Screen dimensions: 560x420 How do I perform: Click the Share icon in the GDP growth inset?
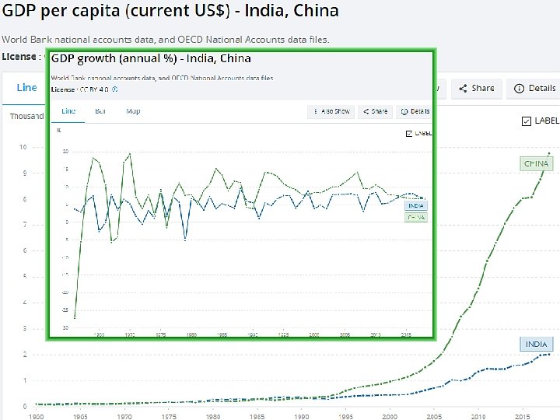[365, 111]
